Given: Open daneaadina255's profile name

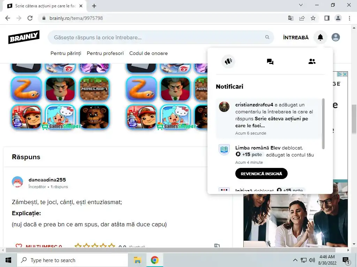Looking at the screenshot, I should [47, 180].
